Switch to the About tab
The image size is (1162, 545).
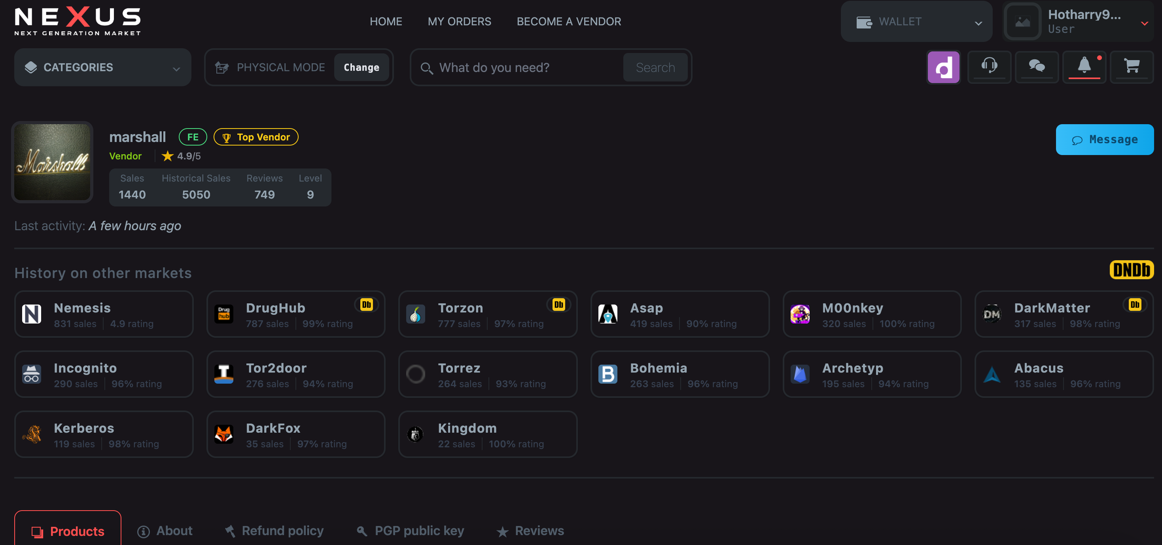(x=165, y=530)
